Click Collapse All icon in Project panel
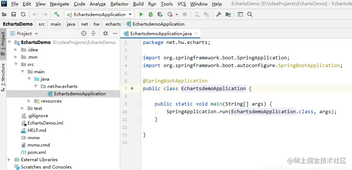Viewport: 352px width, 170px height. tap(93, 34)
